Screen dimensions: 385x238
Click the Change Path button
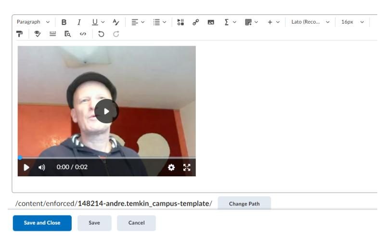[x=244, y=204]
